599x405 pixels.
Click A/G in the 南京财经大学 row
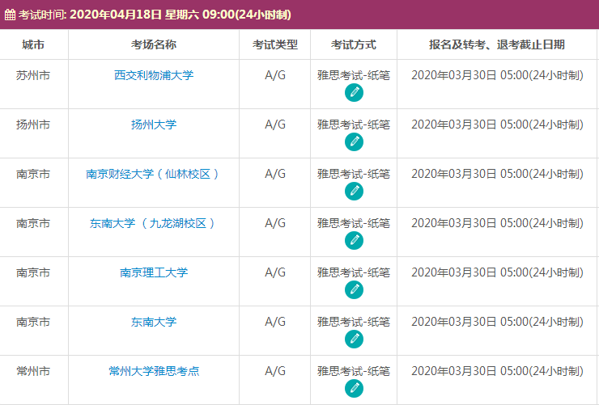pos(275,174)
